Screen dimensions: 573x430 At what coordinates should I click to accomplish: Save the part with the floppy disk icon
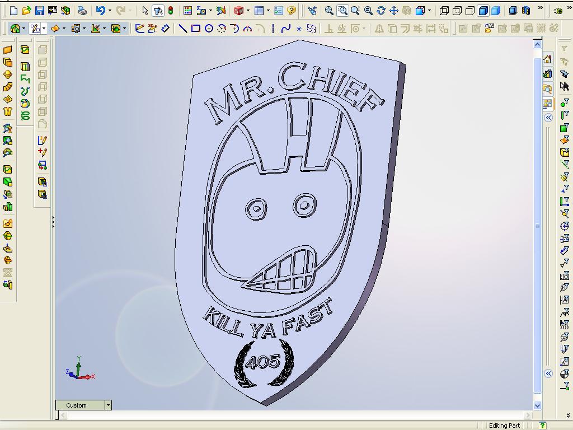coord(40,11)
